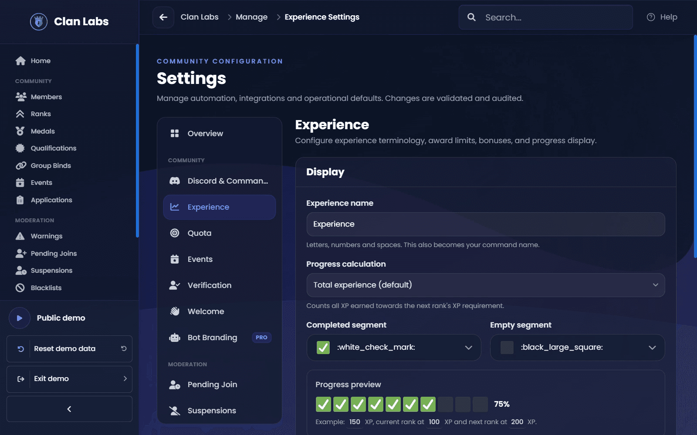Click the Ranks chevrons icon
697x435 pixels.
pyautogui.click(x=20, y=114)
